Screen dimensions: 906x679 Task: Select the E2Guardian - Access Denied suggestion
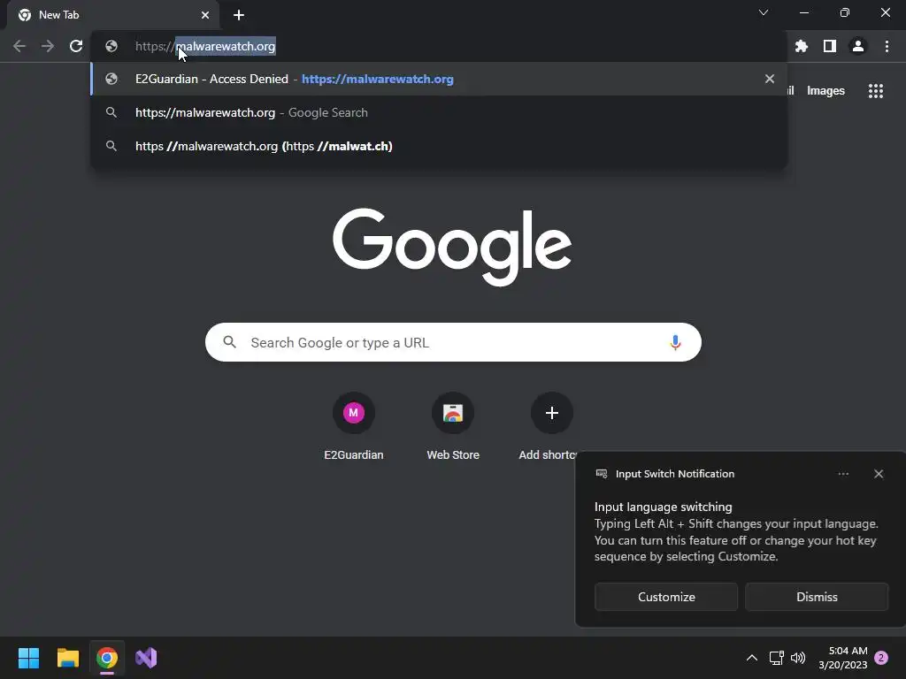(x=439, y=79)
